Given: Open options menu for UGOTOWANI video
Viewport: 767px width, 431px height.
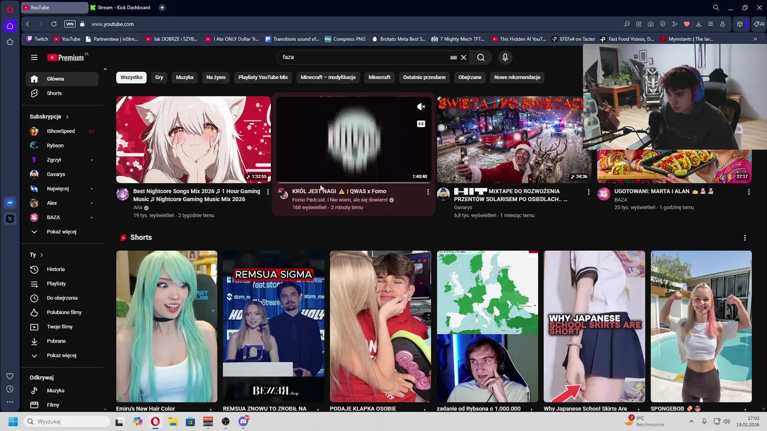Looking at the screenshot, I should pyautogui.click(x=748, y=192).
